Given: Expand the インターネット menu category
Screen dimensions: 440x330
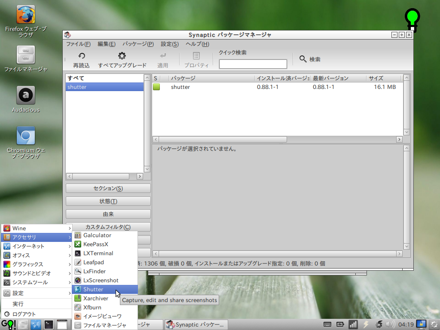Looking at the screenshot, I should pos(37,246).
